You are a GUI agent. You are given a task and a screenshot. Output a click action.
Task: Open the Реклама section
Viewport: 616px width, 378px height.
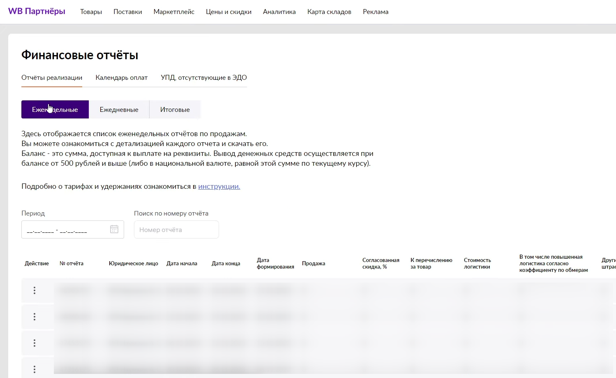[375, 12]
